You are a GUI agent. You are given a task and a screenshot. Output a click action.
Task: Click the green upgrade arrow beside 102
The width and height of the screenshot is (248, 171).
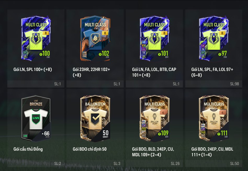point(100,54)
